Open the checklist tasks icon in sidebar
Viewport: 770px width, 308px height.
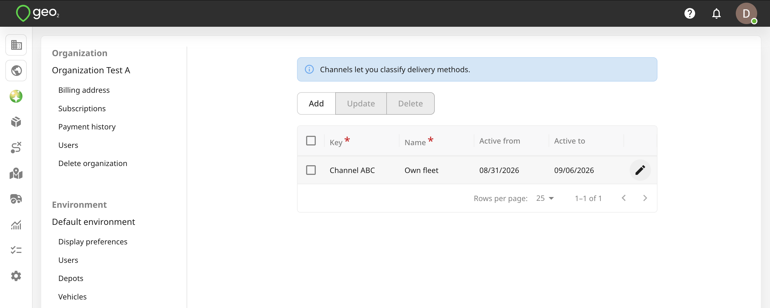16,250
